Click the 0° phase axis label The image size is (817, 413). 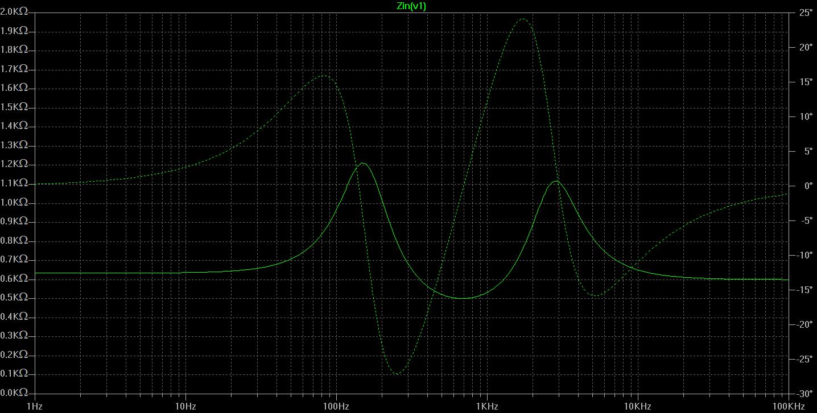pos(807,185)
